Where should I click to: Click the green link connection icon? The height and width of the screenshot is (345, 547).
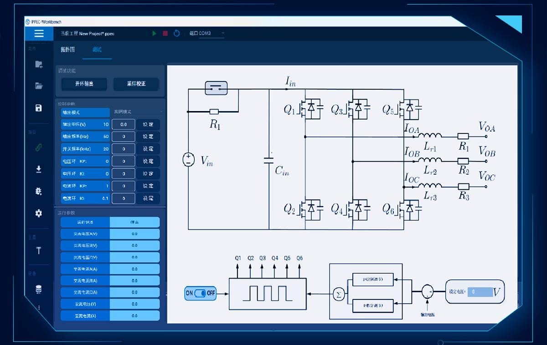pyautogui.click(x=39, y=147)
